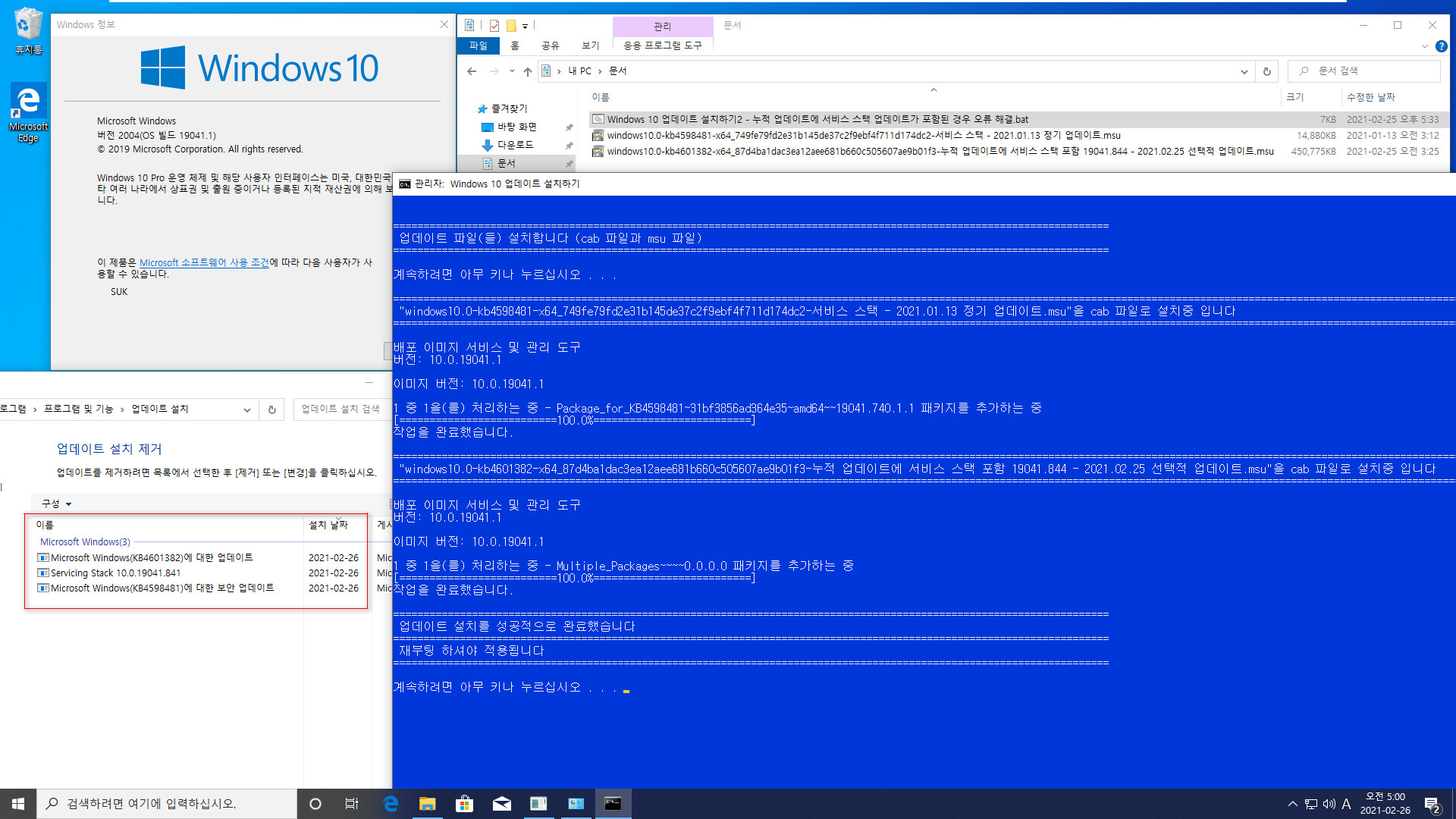
Task: Click the IME language indicator A
Action: (x=1346, y=804)
